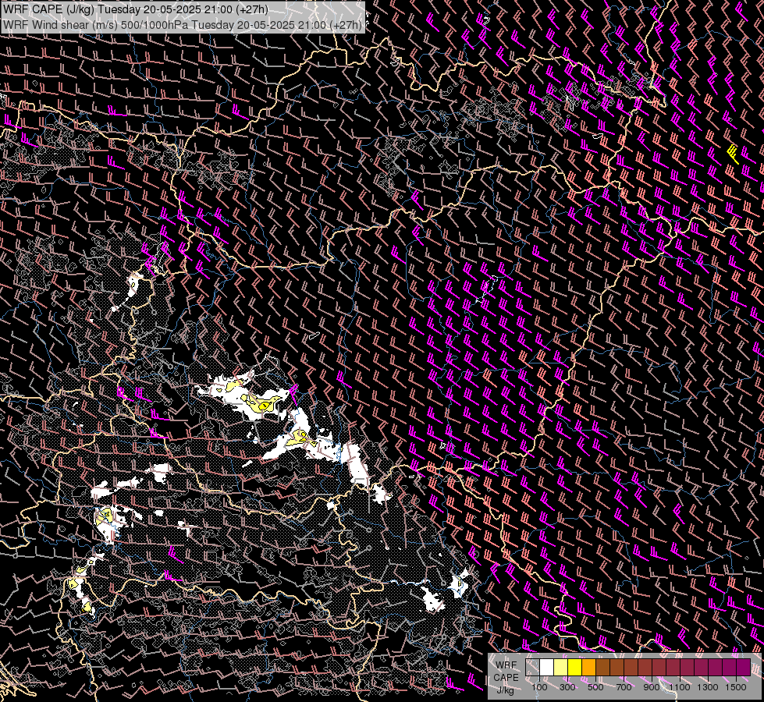Select the last purple legend swatch
The height and width of the screenshot is (702, 764).
click(743, 668)
